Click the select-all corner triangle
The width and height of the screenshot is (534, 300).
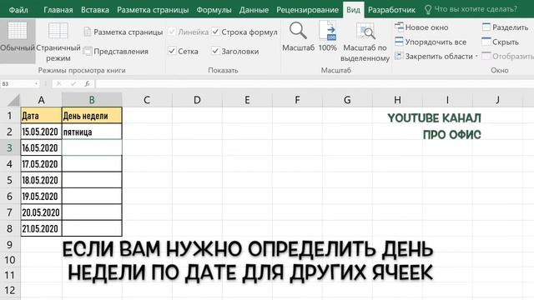14,100
